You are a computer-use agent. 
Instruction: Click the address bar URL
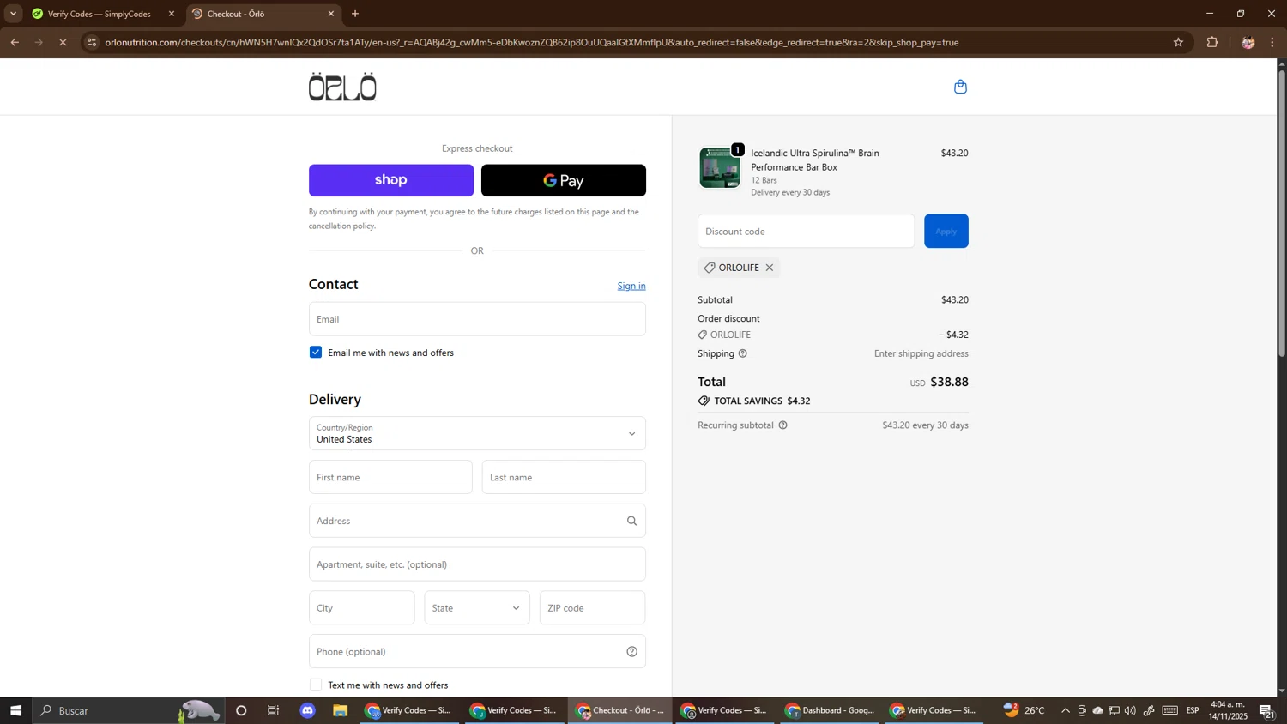click(532, 42)
